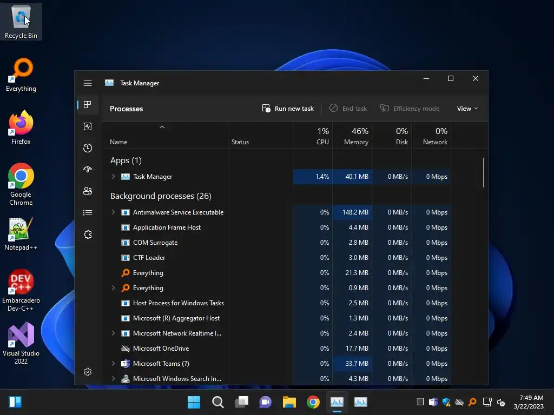Select the Notepad++ desktop shortcut
The height and width of the screenshot is (415, 554).
coord(21,234)
